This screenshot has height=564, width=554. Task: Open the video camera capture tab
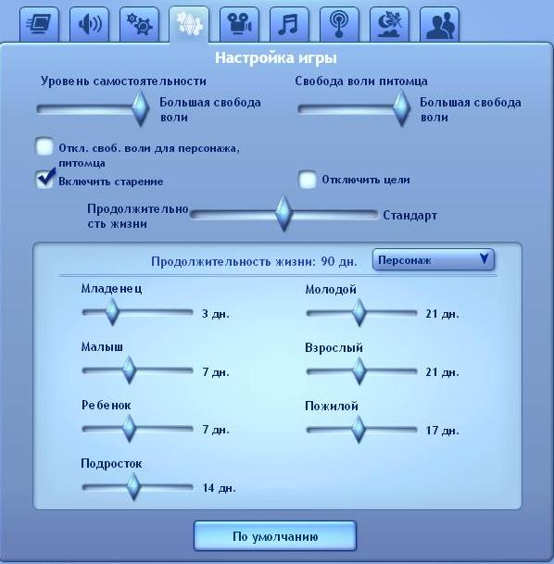click(239, 25)
